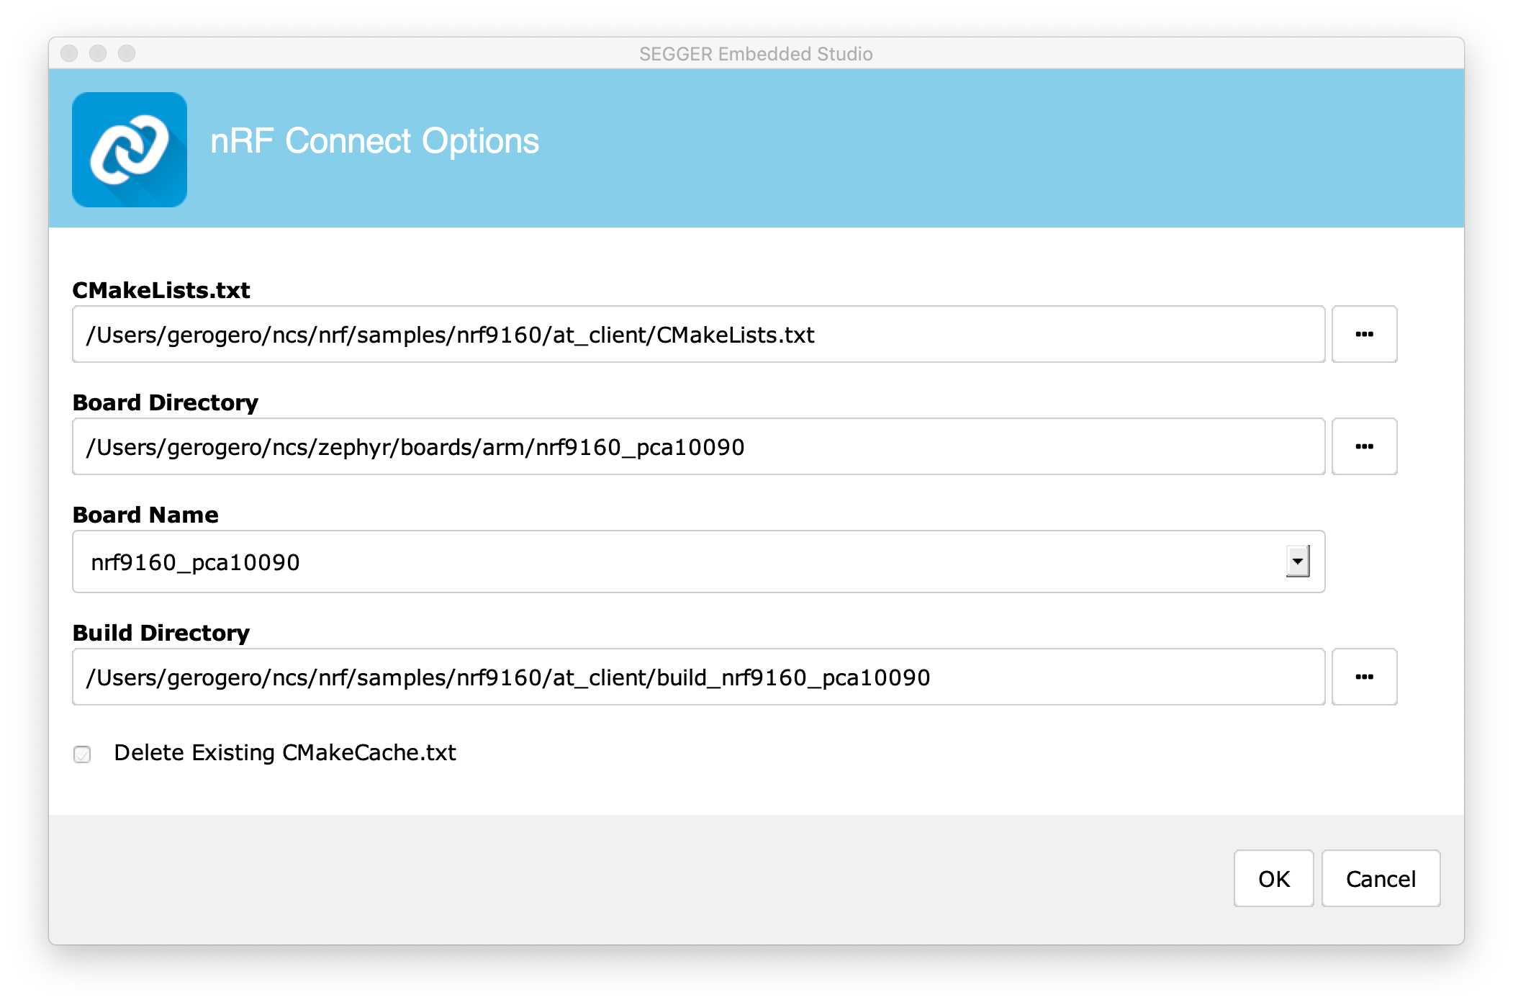The width and height of the screenshot is (1513, 1005).
Task: Toggle Delete Existing CMakeCache.txt checkbox
Action: pos(82,754)
